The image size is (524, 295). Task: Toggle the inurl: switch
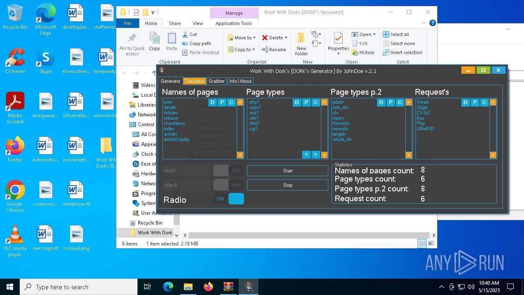[228, 171]
